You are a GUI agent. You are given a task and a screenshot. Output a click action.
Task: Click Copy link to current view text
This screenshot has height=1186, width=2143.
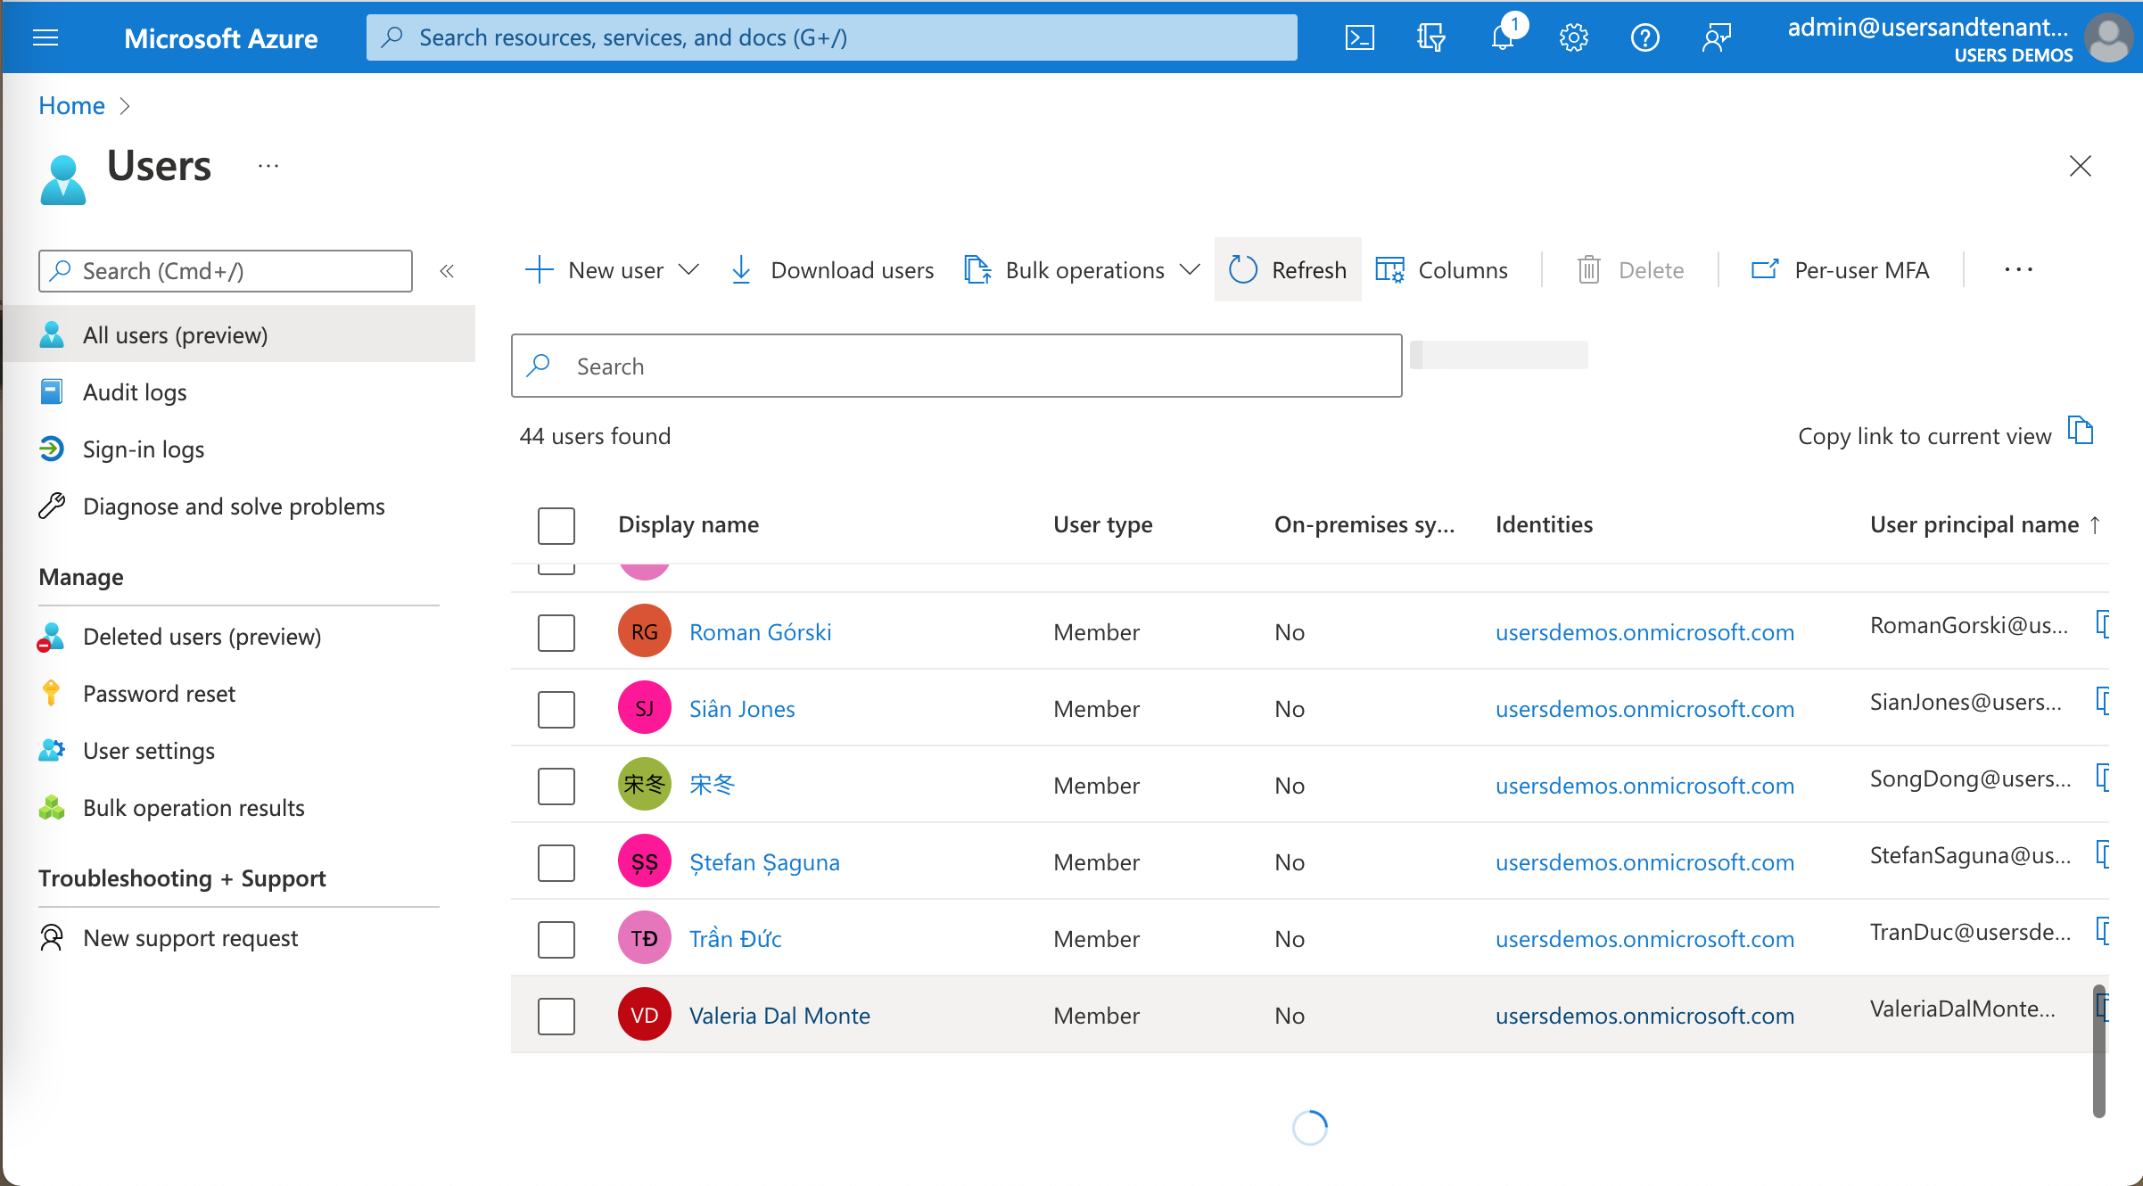[x=1925, y=435]
